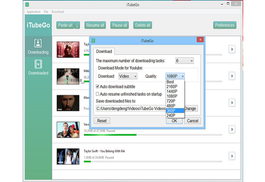
Task: Open the Download mode Video dropdown
Action: pos(129,76)
